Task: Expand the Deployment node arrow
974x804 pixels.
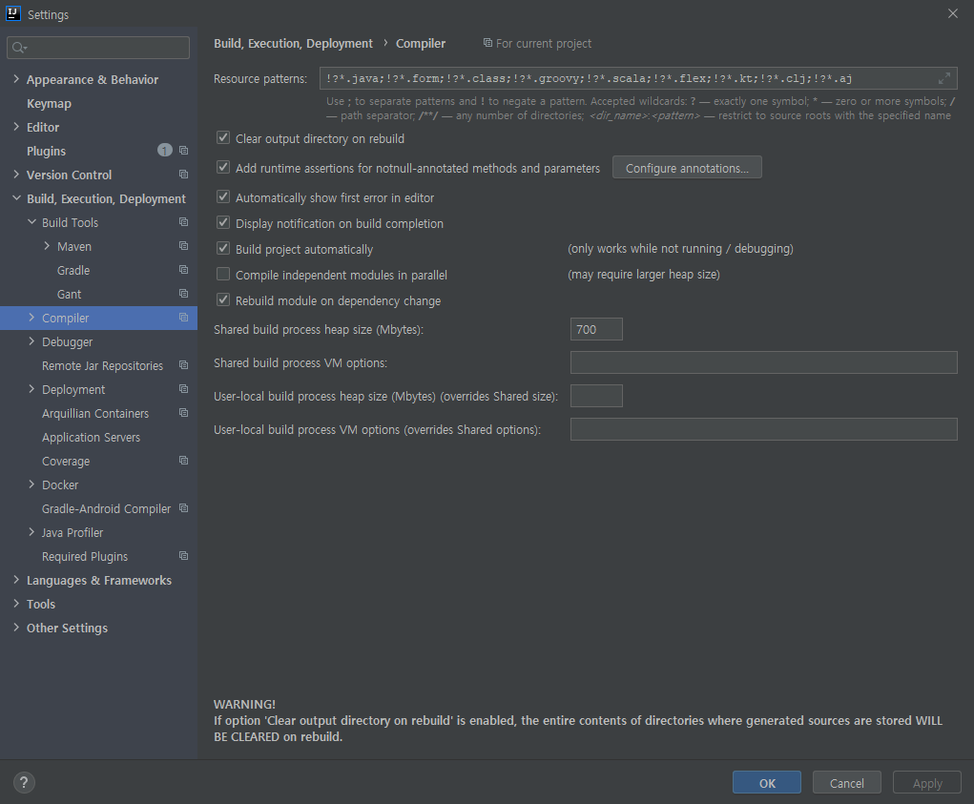Action: (x=31, y=389)
